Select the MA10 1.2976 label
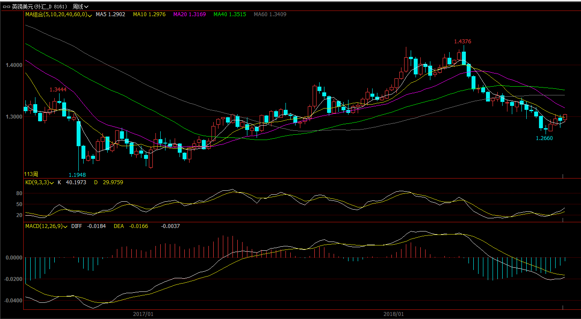Viewport: 581px width, 319px height. tap(149, 14)
